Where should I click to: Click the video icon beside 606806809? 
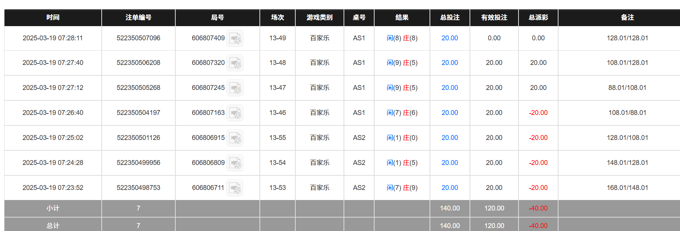[x=235, y=163]
